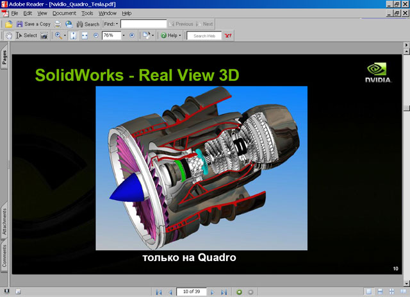Go to the last page
410x297 pixels.
pos(224,292)
